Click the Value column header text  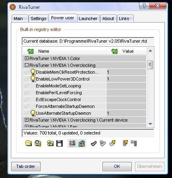128,51
